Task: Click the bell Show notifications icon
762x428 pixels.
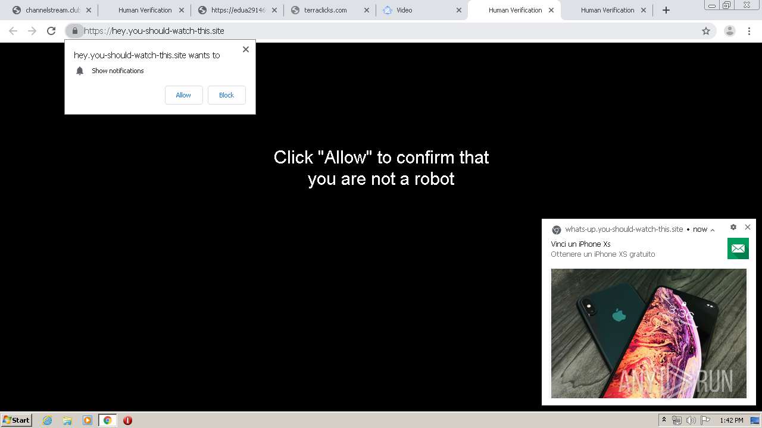Action: [80, 71]
